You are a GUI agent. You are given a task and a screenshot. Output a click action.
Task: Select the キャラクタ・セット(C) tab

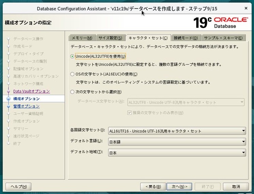148,38
